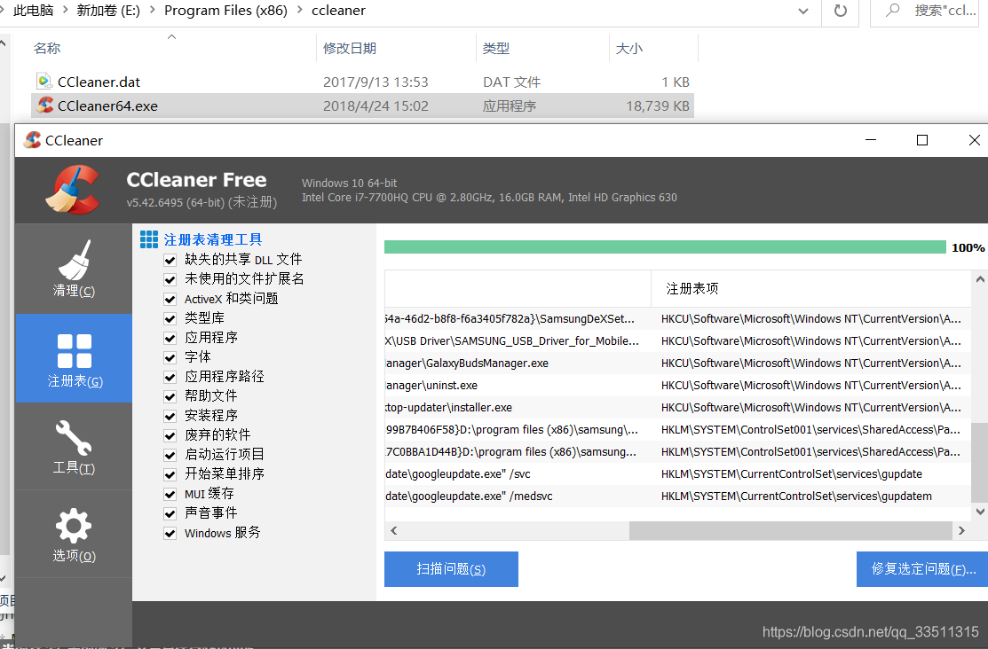Click the results scroll-down arrow
The width and height of the screenshot is (988, 649).
click(x=980, y=512)
